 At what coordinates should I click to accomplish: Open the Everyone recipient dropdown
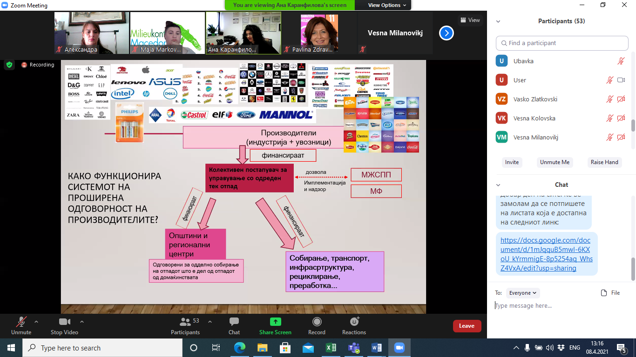point(522,293)
